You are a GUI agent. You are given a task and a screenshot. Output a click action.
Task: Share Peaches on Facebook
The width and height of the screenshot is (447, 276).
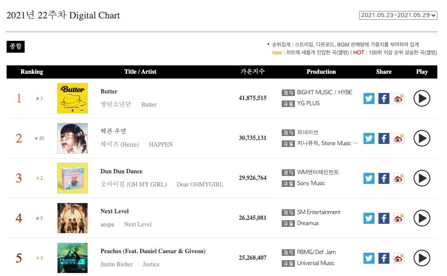pos(384,258)
